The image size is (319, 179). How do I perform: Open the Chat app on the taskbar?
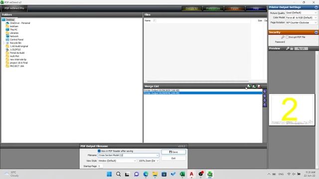(137, 174)
